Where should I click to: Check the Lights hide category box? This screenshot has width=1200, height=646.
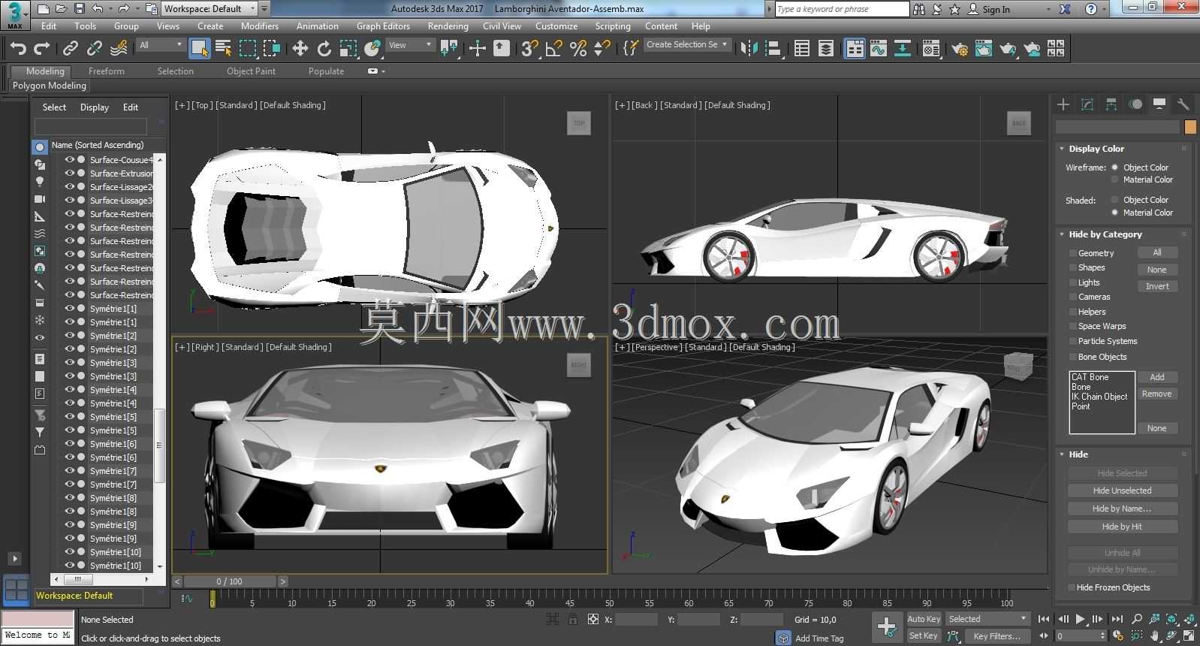1073,282
